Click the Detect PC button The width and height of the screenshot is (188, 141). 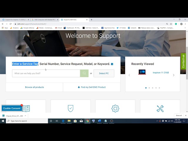104,73
